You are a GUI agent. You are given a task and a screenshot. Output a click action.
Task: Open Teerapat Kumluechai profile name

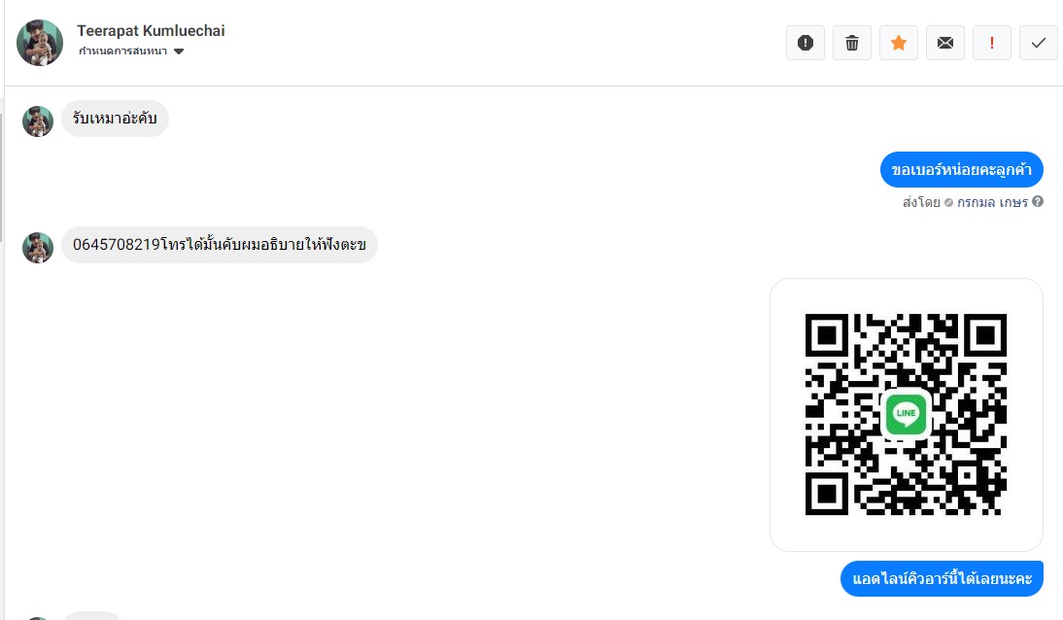pos(151,30)
